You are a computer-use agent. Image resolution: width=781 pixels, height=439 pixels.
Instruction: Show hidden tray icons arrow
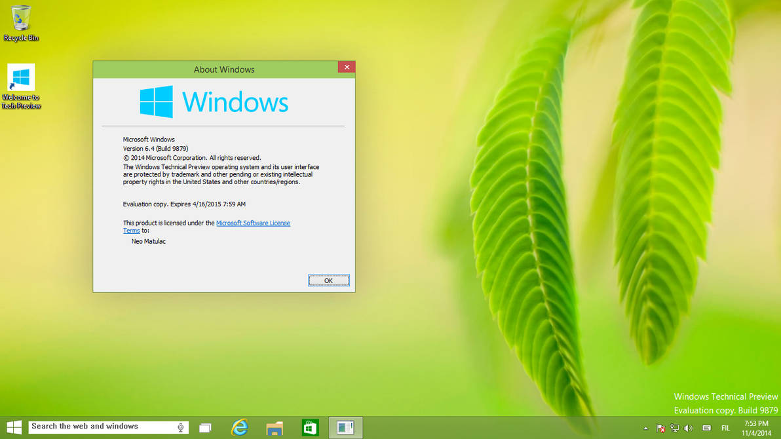[645, 428]
